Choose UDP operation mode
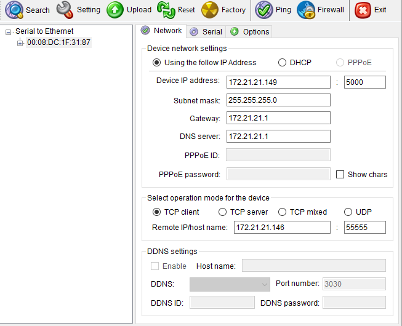This screenshot has width=402, height=326. (348, 212)
